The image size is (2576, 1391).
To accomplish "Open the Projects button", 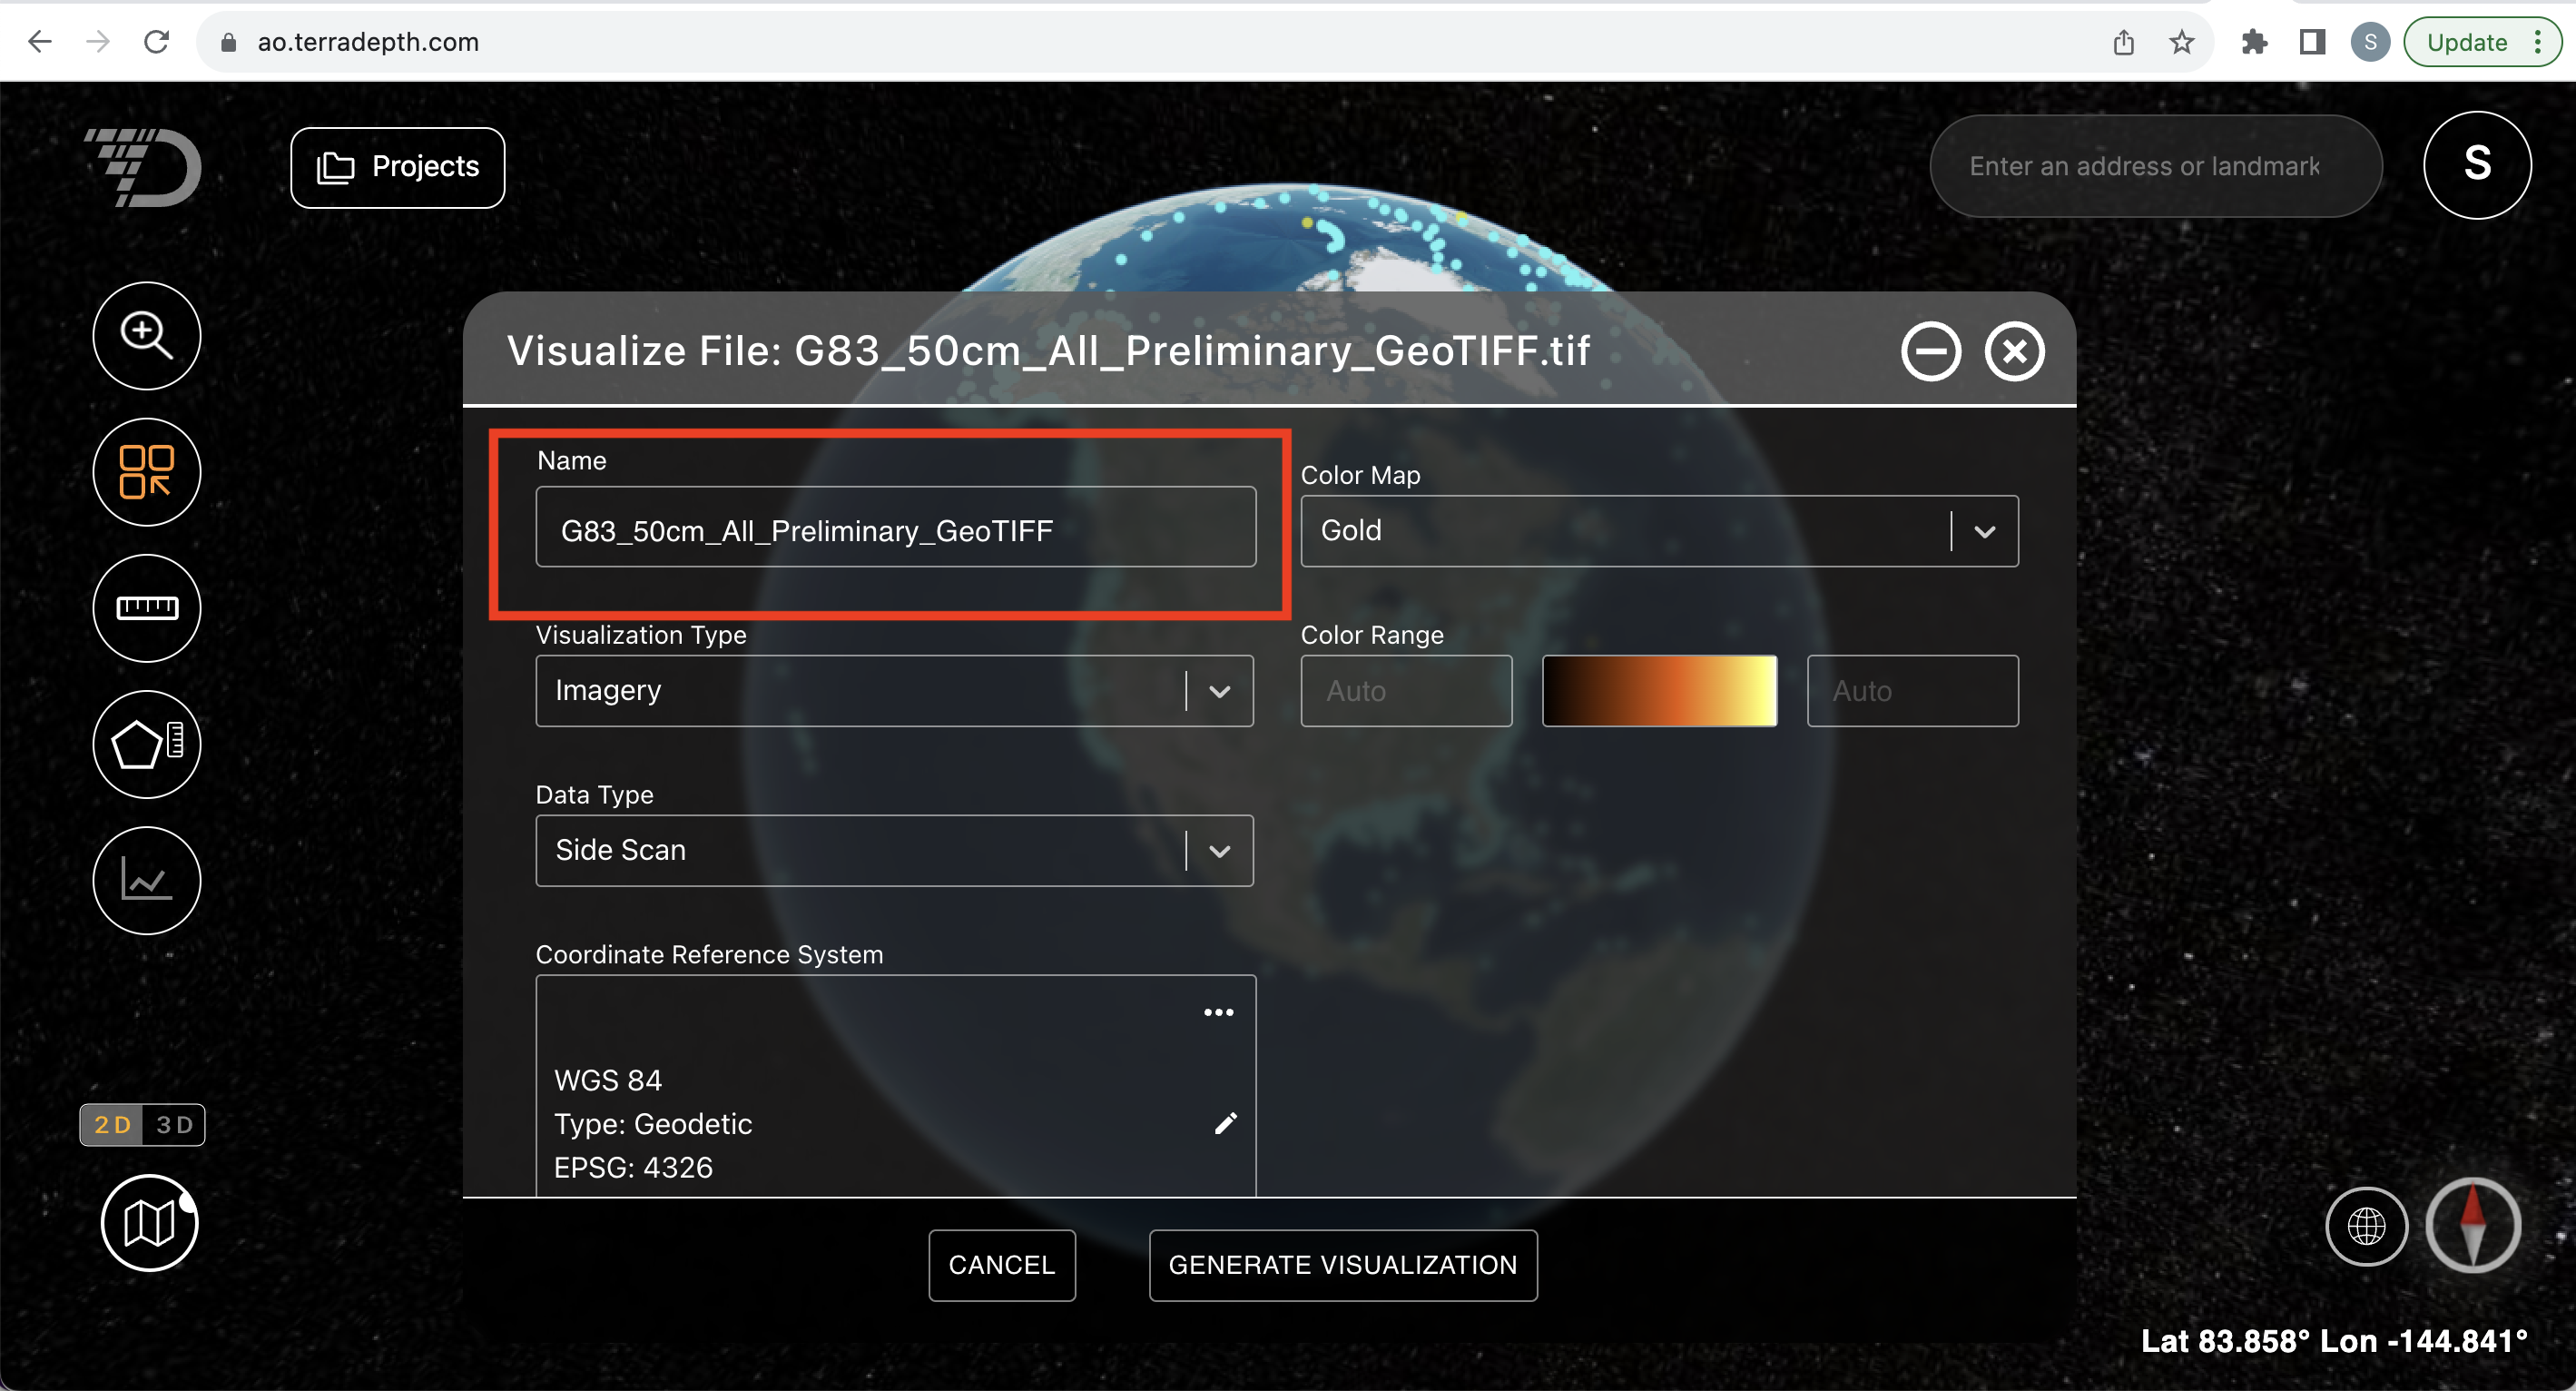I will click(x=397, y=167).
